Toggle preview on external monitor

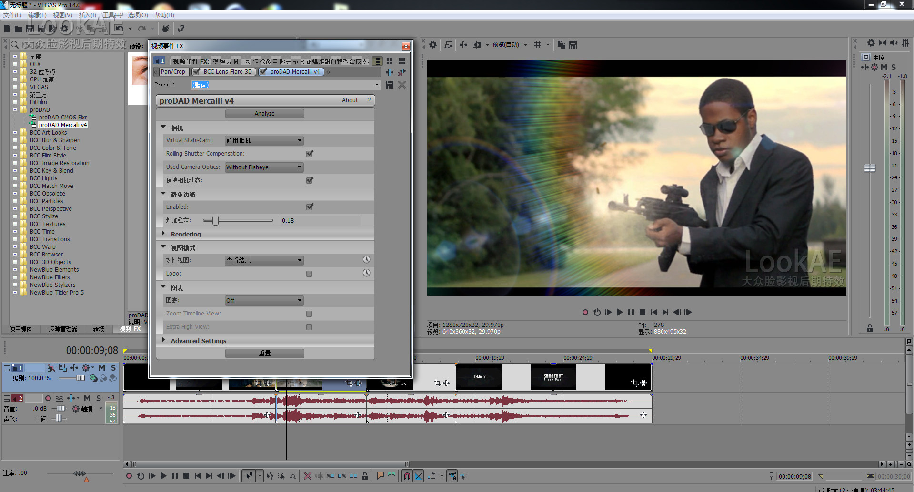tap(448, 45)
